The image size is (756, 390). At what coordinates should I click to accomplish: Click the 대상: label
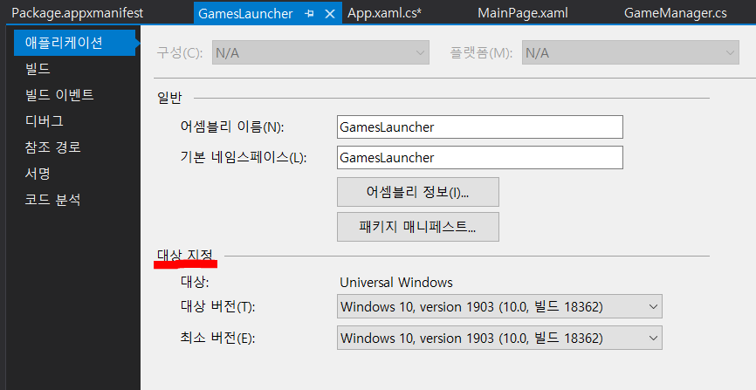(195, 282)
